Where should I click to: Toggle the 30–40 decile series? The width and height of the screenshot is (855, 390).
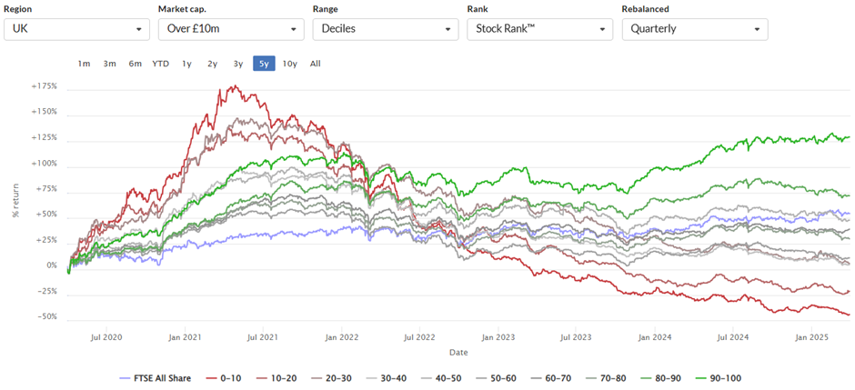387,378
